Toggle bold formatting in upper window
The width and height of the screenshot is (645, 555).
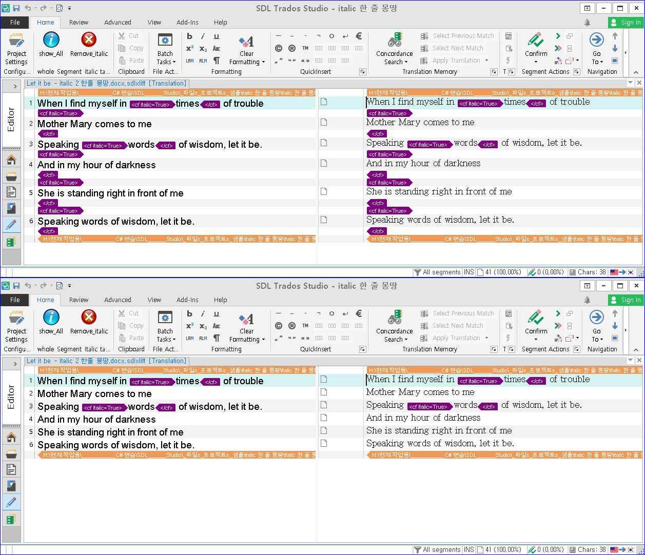pyautogui.click(x=190, y=36)
